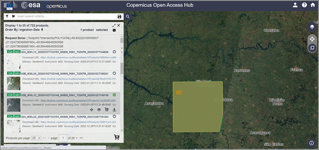Go to the home icon
The width and height of the screenshot is (319, 150).
click(313, 5)
